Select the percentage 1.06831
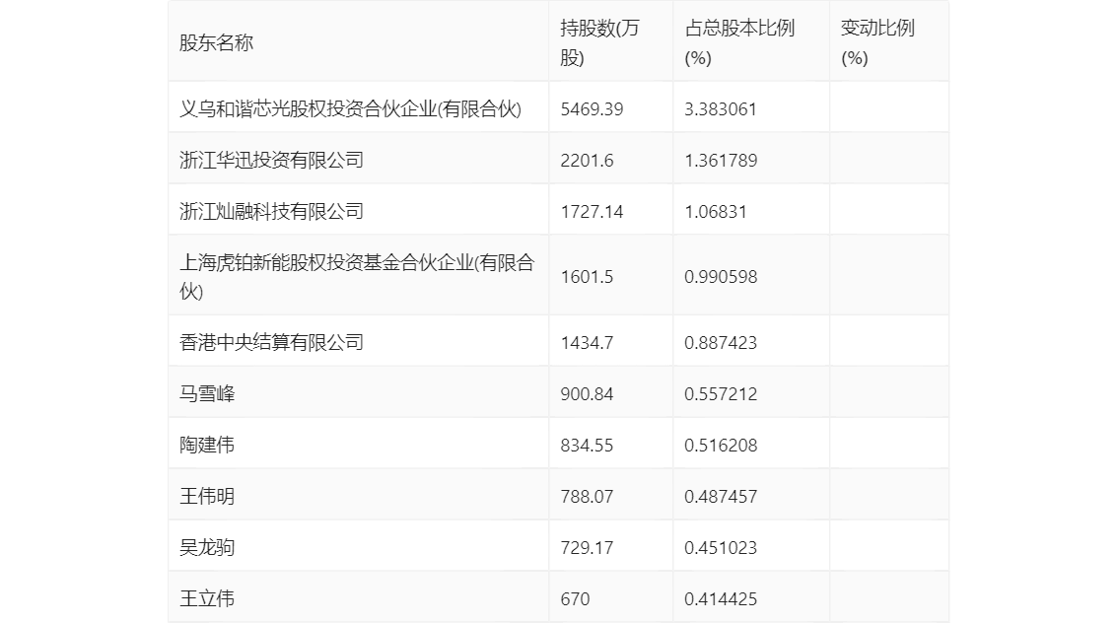Screen dimensions: 1118x623 coord(715,212)
